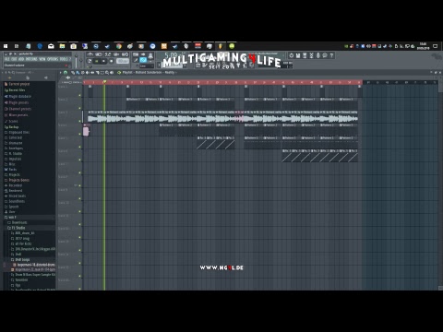Click the one-click audio recording microphone icon
This screenshot has height=332, width=443.
[318, 55]
